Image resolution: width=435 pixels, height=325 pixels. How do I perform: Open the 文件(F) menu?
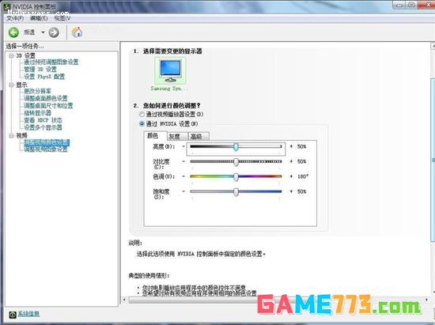tap(15, 18)
